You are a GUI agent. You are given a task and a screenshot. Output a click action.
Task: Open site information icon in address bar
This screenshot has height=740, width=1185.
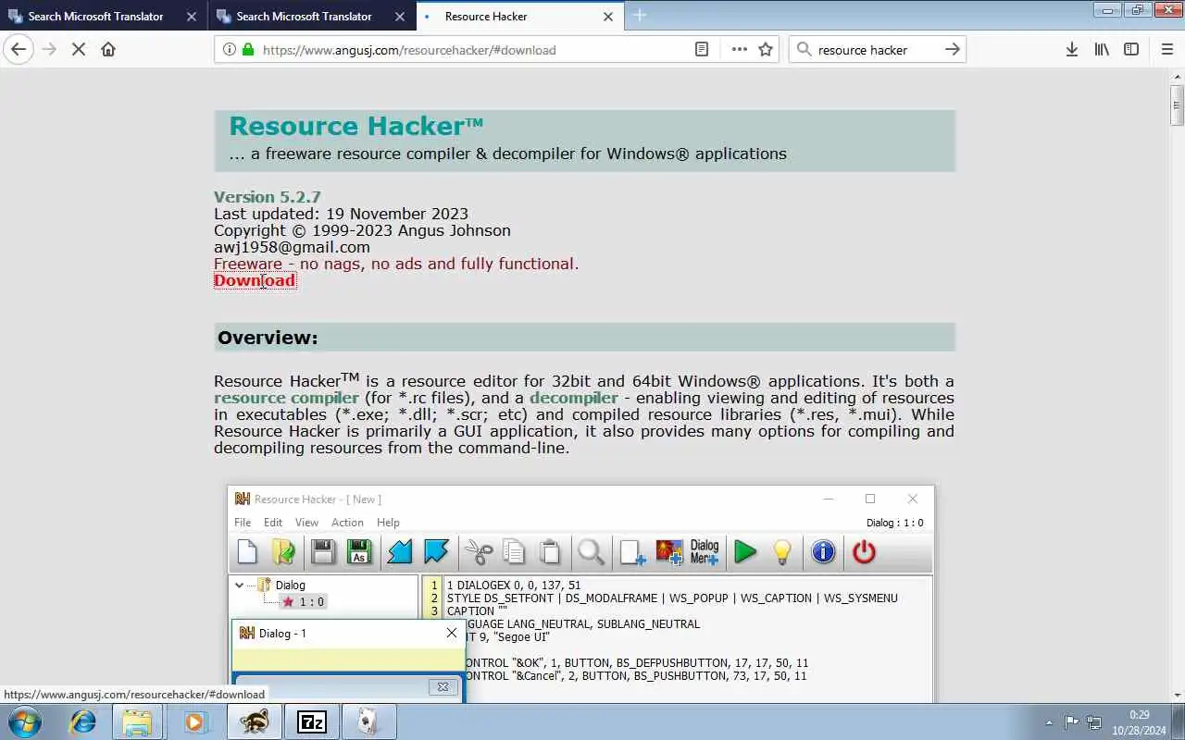[x=229, y=50]
